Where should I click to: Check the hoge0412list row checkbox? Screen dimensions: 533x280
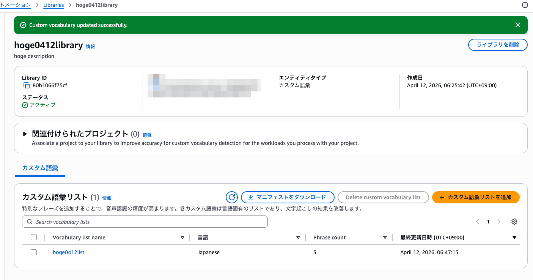(34, 252)
